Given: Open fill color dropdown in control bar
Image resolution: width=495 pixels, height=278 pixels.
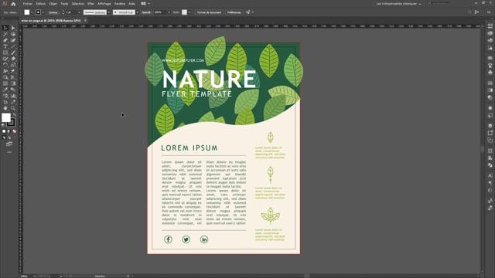Looking at the screenshot, I should point(32,12).
